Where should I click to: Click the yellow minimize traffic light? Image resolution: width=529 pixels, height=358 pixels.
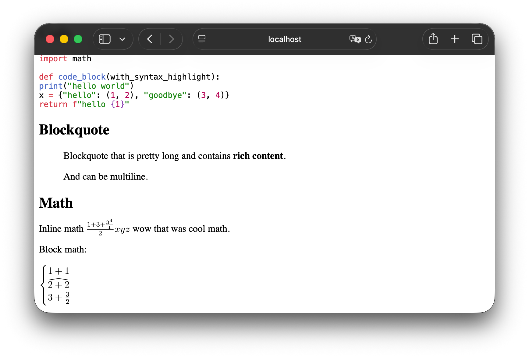[64, 39]
